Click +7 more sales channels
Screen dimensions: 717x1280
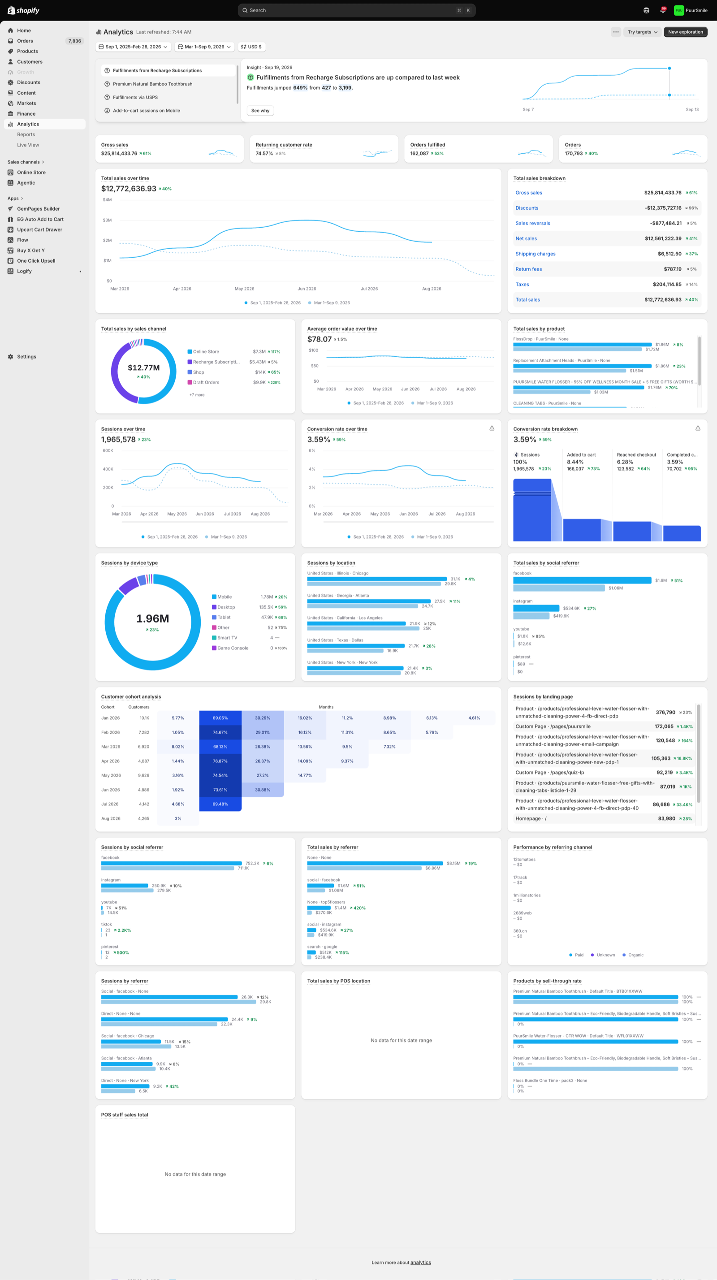tap(197, 395)
